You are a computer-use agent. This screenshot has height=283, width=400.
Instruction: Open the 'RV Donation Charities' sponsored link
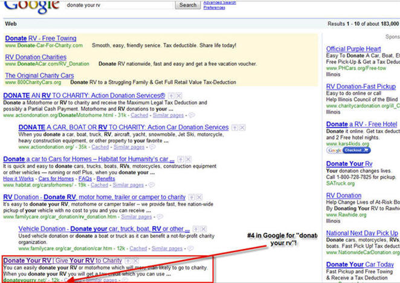click(36, 57)
